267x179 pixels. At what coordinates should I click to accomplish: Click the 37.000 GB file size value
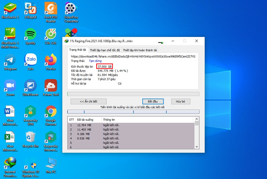click(x=104, y=66)
